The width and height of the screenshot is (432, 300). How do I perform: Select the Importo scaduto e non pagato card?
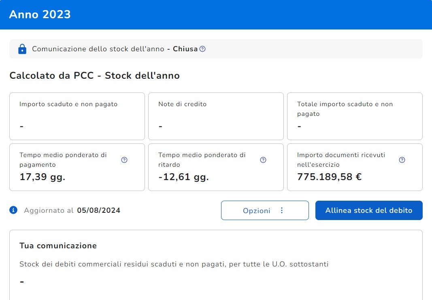(77, 116)
